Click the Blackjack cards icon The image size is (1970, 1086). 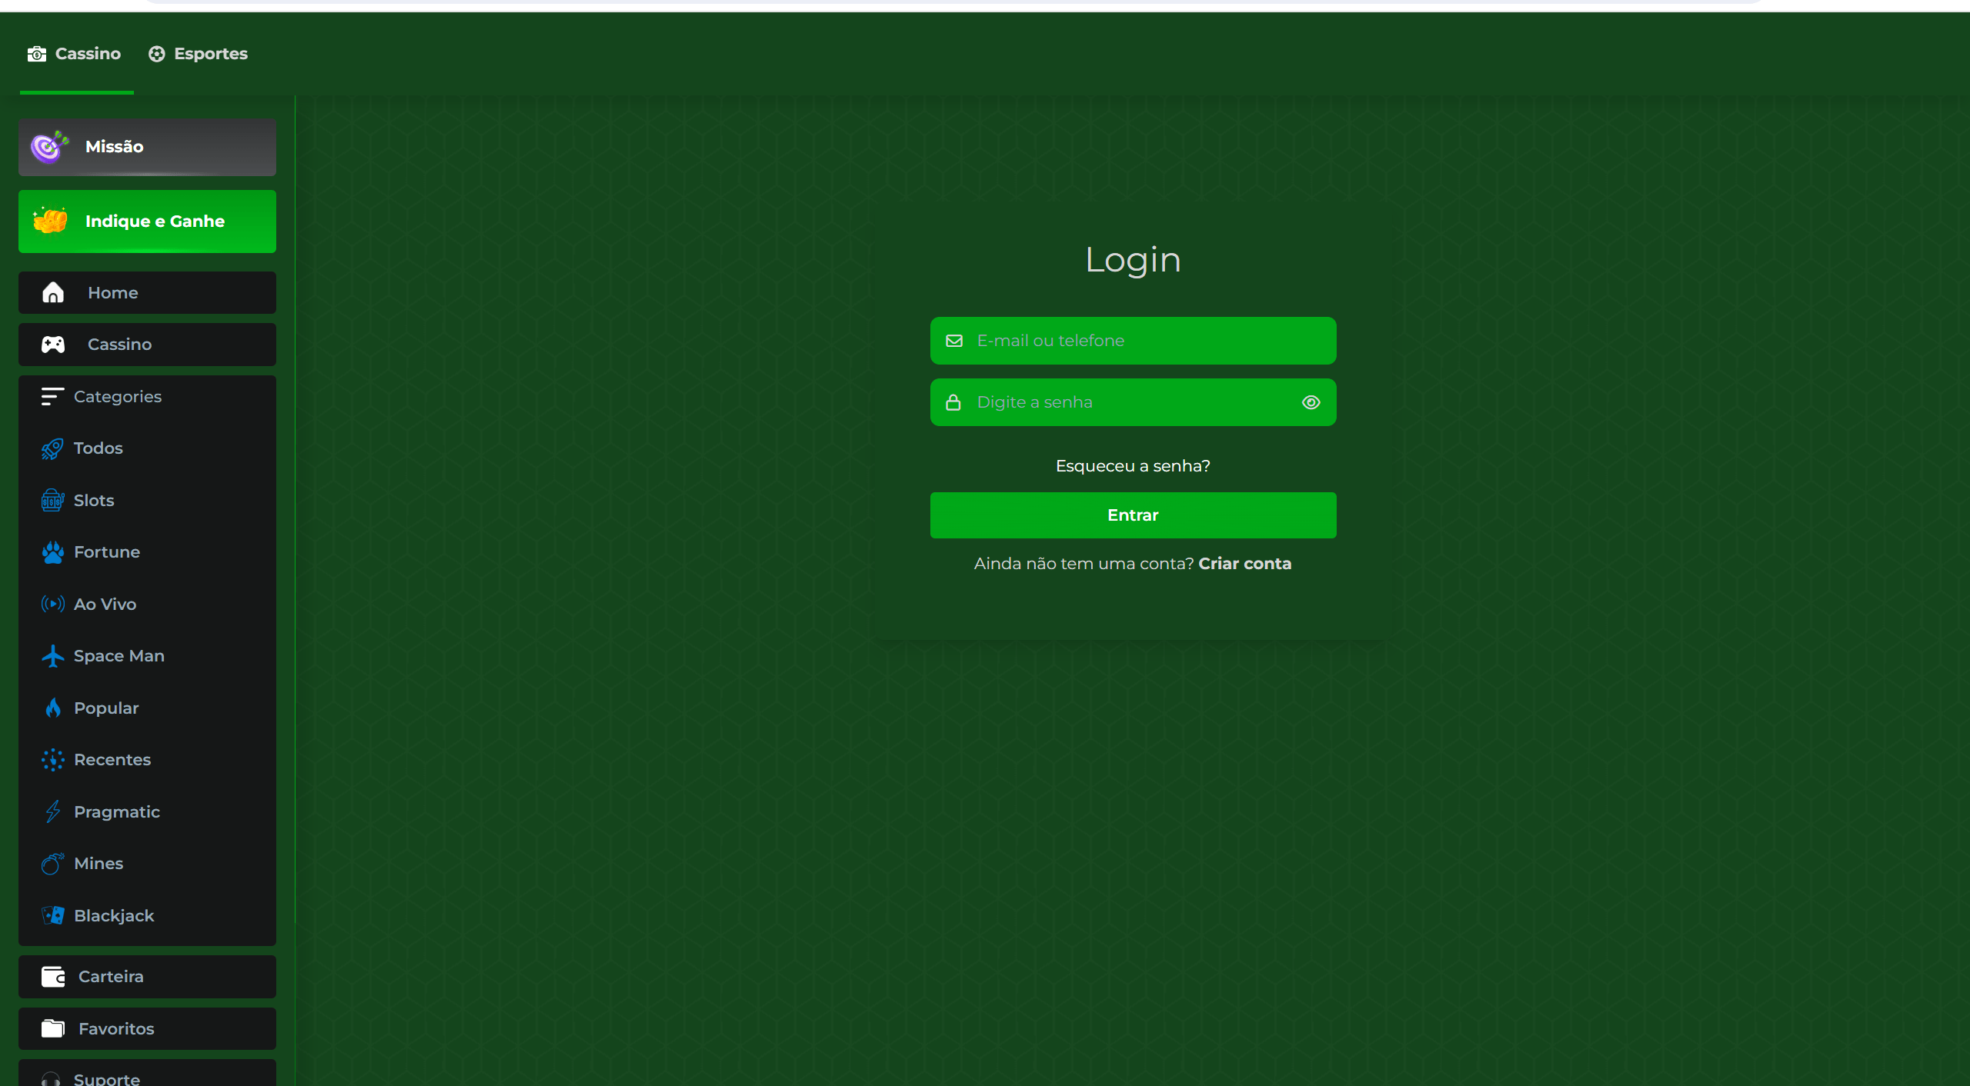(x=52, y=915)
